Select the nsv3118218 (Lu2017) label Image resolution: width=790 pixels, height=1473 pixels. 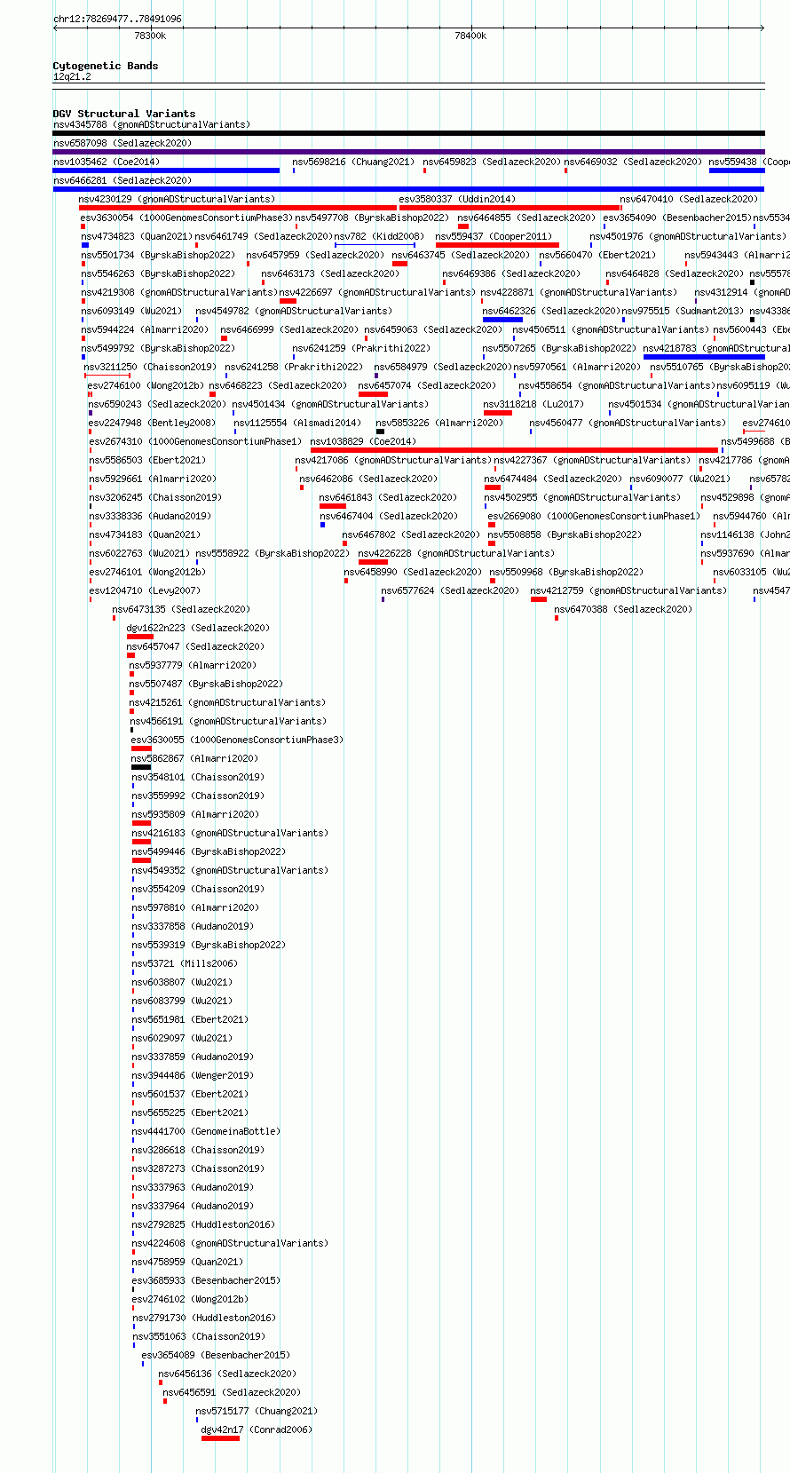coord(533,404)
